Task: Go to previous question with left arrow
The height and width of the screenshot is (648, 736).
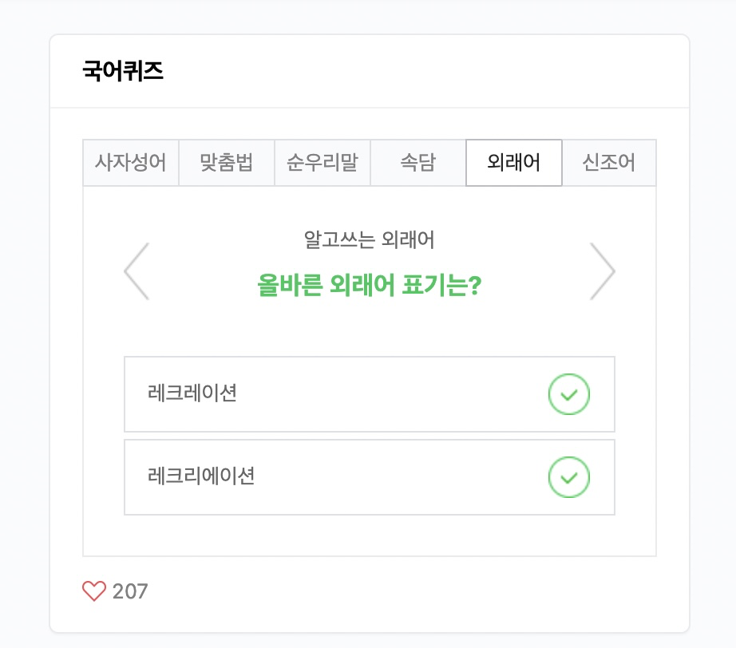Action: (137, 271)
